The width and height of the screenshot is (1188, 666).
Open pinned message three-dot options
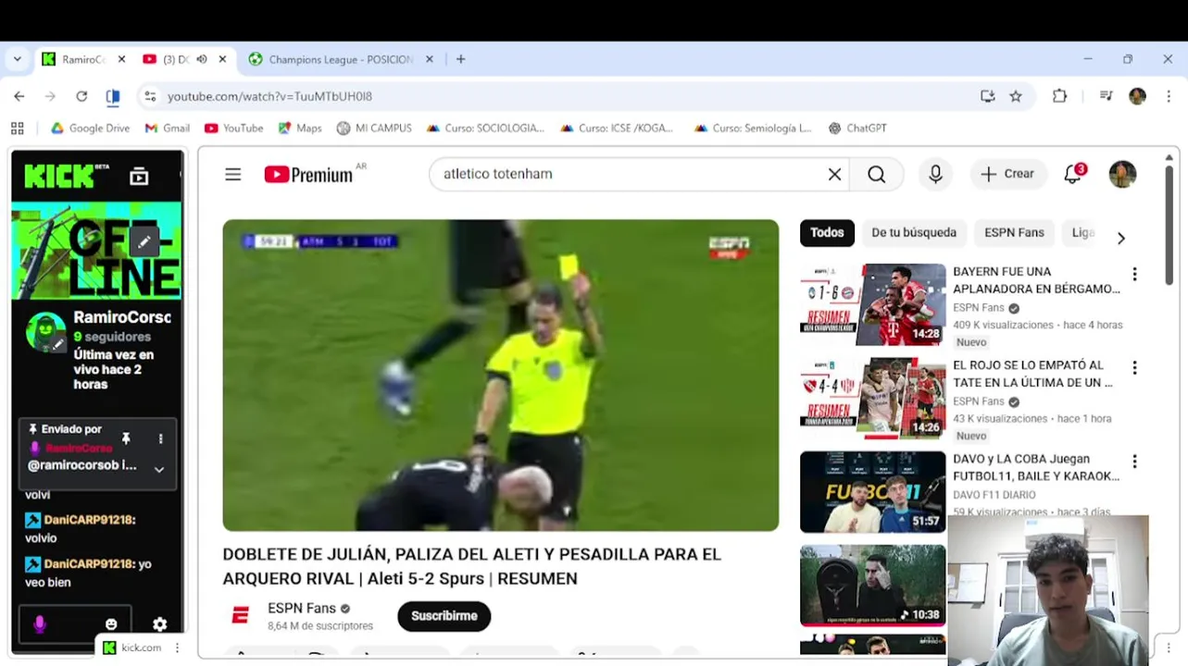tap(160, 438)
